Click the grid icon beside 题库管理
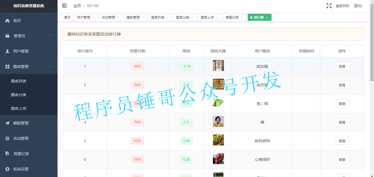The image size is (374, 177). point(7,67)
